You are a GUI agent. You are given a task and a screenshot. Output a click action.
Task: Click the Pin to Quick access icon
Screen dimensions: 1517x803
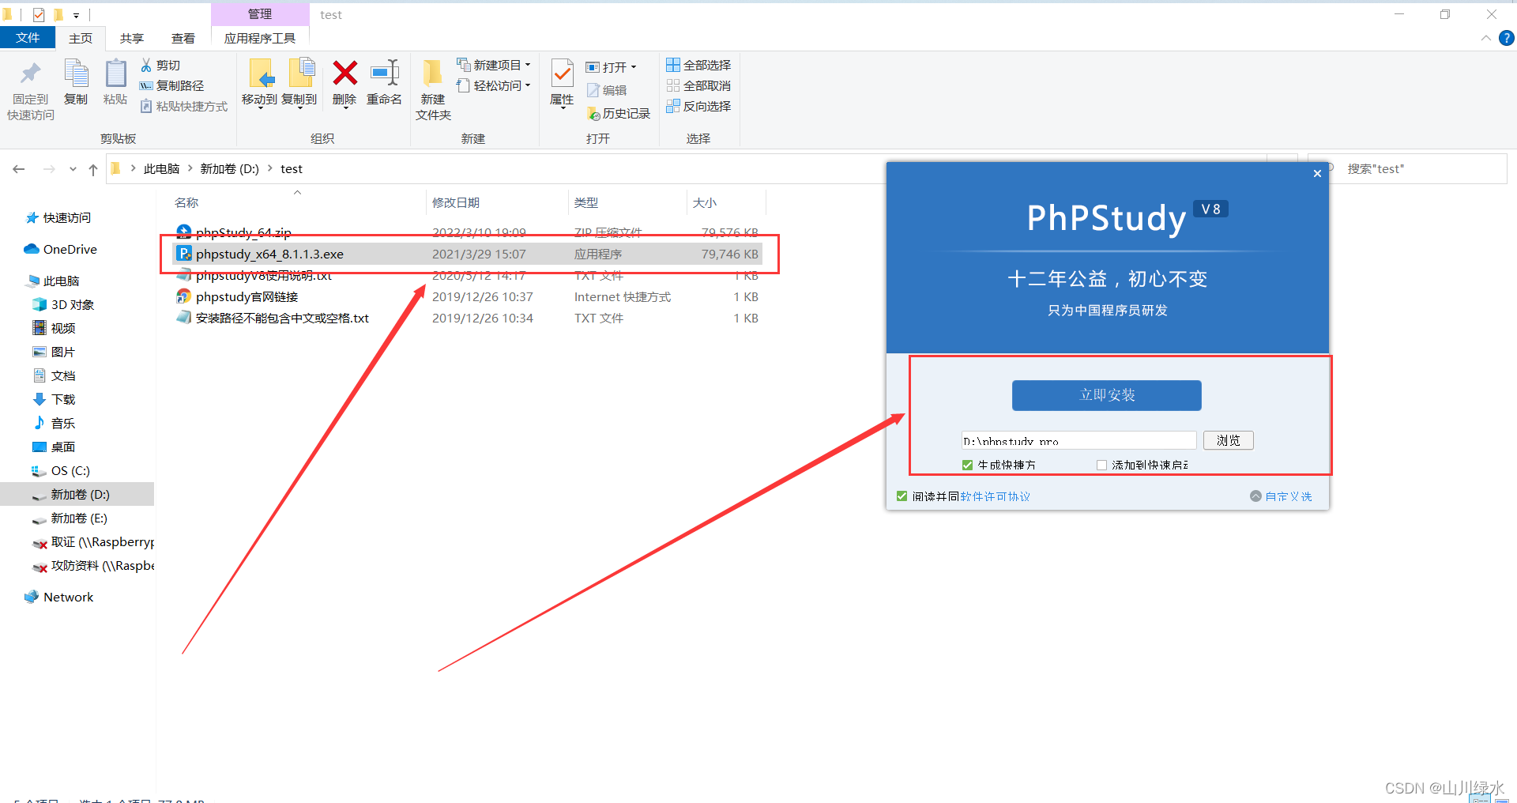(x=31, y=74)
